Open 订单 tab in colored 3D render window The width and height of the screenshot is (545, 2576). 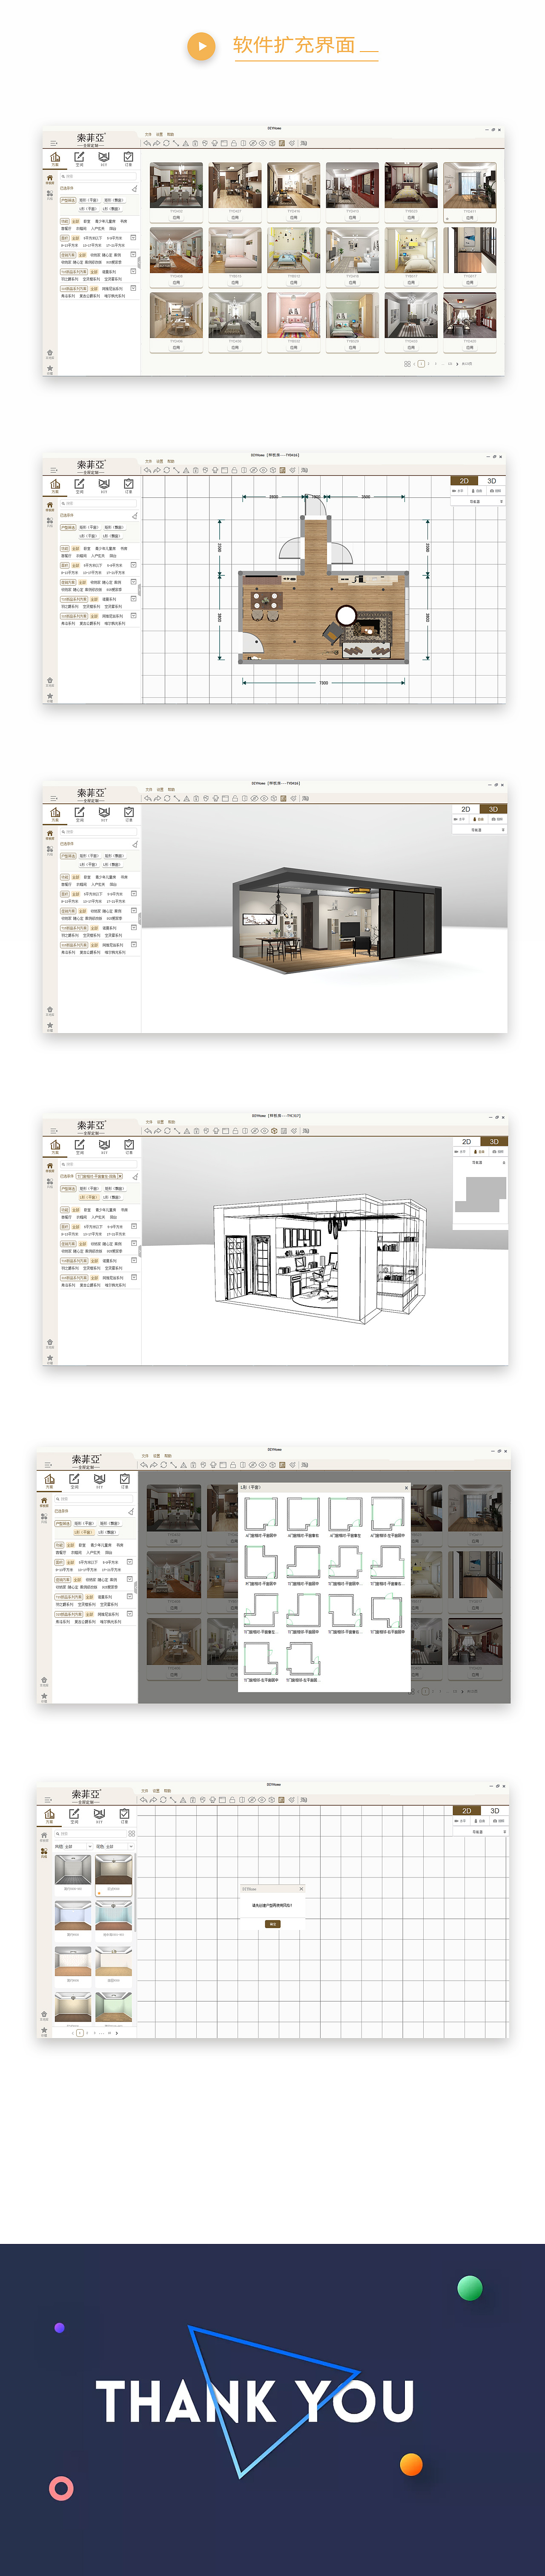tap(129, 814)
